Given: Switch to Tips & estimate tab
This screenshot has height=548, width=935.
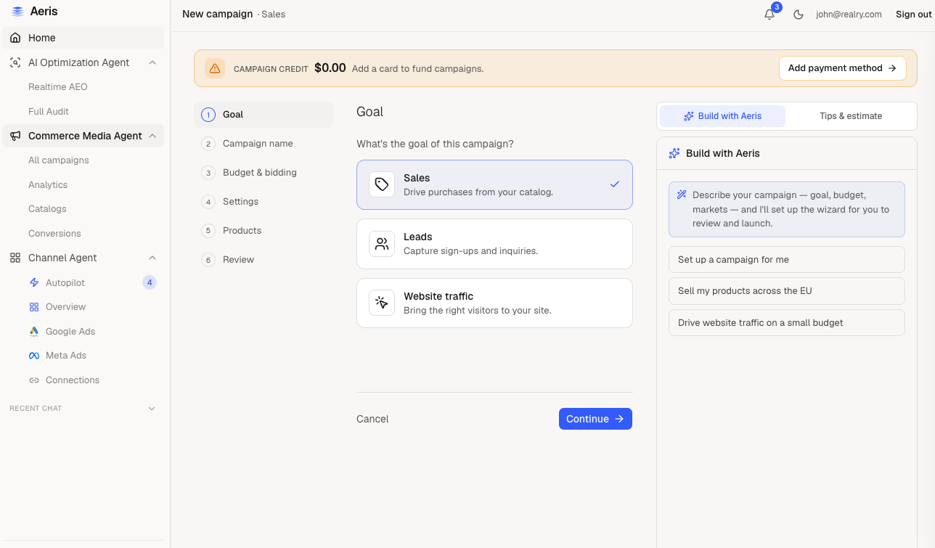Looking at the screenshot, I should coord(851,116).
